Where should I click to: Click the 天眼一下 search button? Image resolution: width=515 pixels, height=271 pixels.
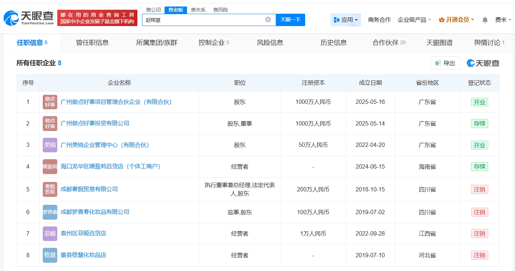(x=290, y=20)
